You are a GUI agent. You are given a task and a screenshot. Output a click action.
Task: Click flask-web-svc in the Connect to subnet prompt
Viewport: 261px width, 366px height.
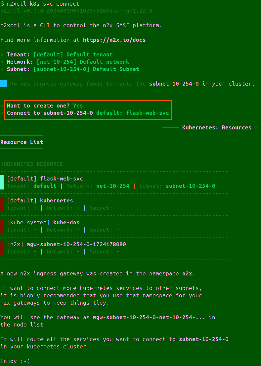[x=147, y=113]
